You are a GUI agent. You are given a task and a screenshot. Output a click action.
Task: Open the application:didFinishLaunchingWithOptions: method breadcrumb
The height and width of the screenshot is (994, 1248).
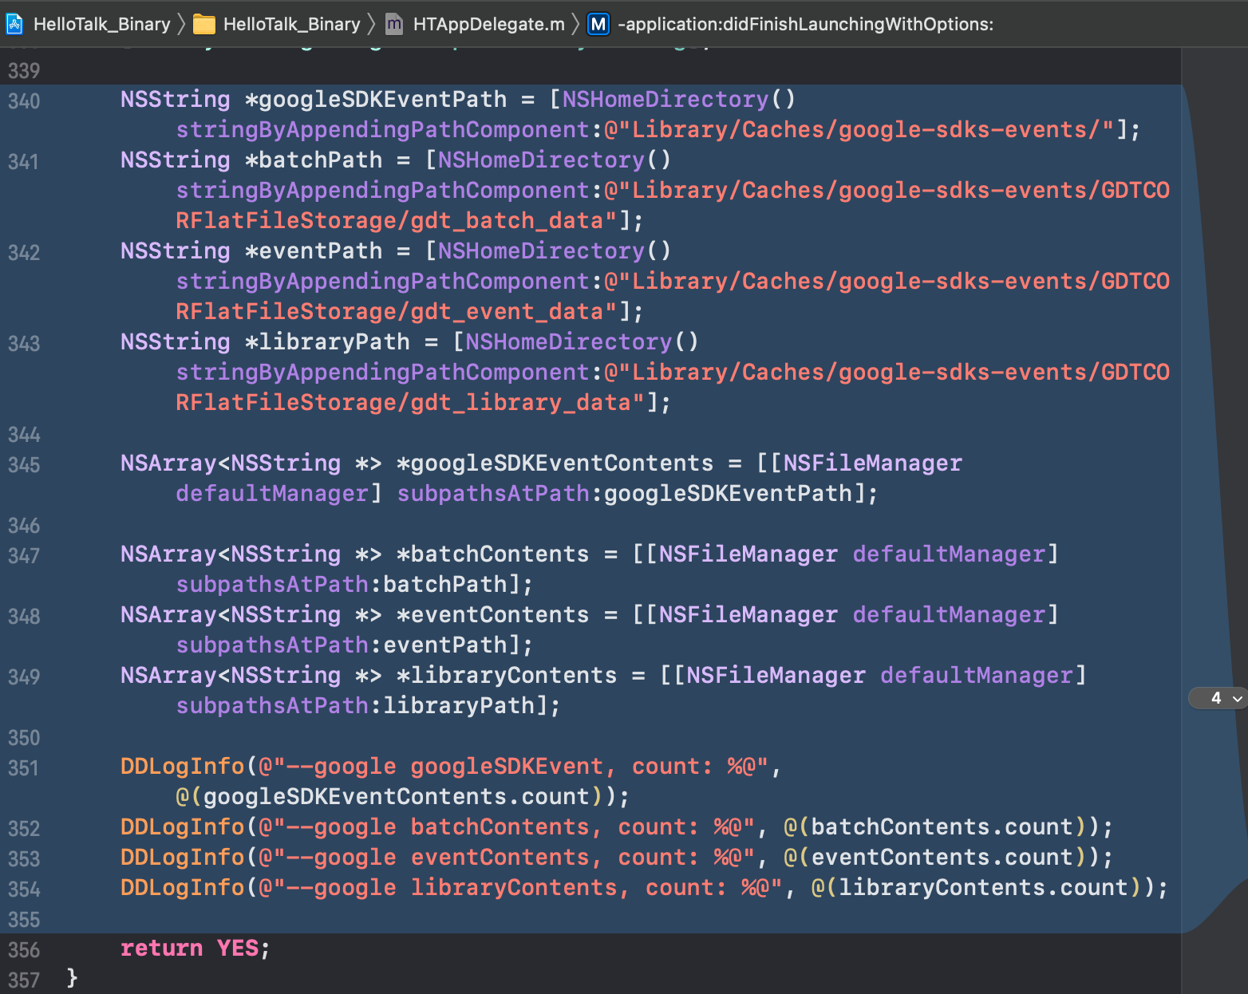tap(806, 24)
